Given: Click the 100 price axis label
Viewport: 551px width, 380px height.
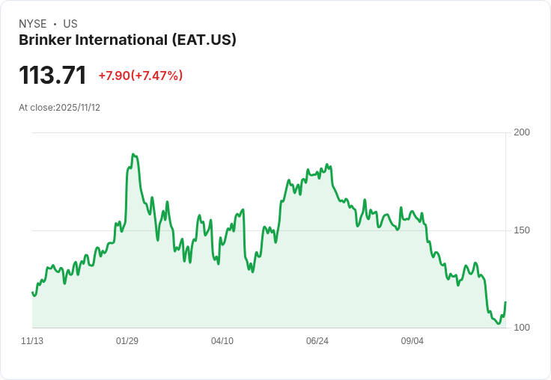Looking at the screenshot, I should tap(522, 328).
